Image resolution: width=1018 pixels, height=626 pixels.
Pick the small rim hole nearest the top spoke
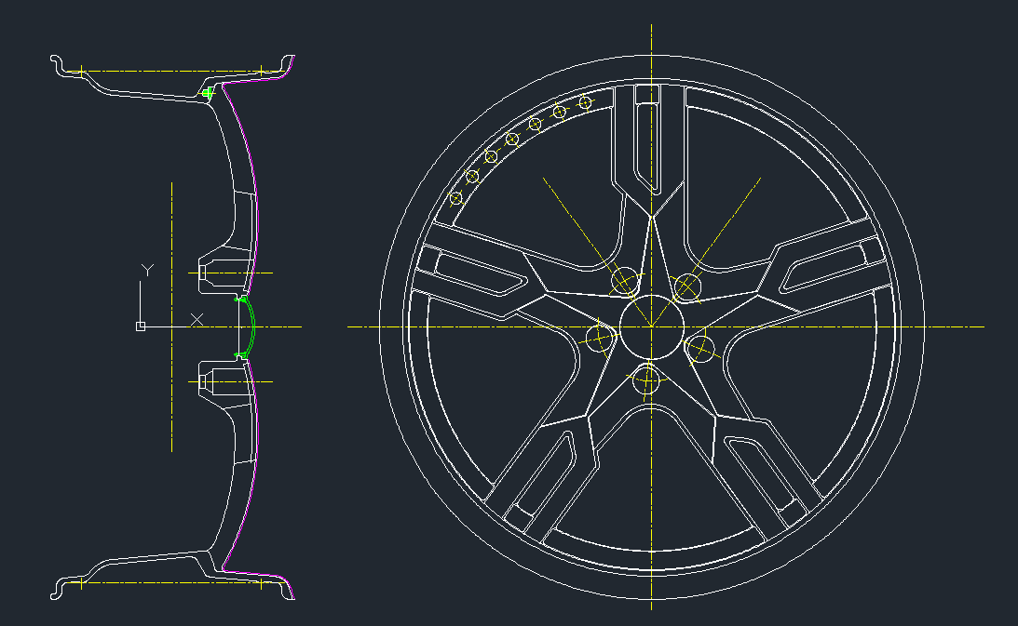click(x=585, y=101)
